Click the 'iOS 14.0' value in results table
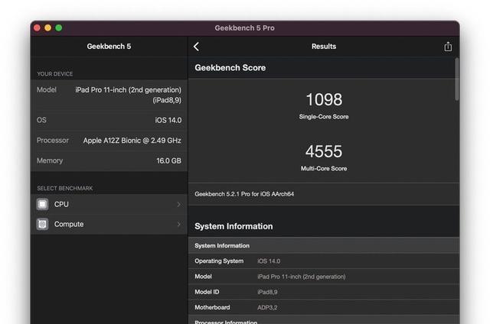Viewport: 490px width, 324px height. click(x=269, y=261)
